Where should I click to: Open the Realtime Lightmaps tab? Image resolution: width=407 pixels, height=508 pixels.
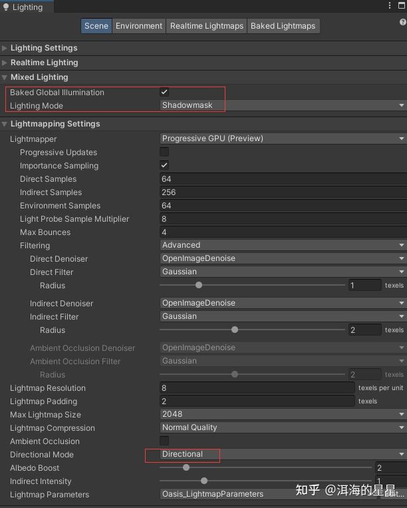pos(207,26)
